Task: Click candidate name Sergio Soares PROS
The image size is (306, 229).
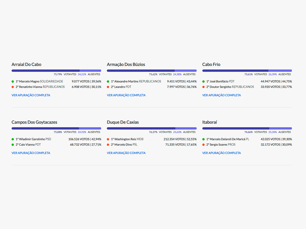Action: [x=221, y=145]
